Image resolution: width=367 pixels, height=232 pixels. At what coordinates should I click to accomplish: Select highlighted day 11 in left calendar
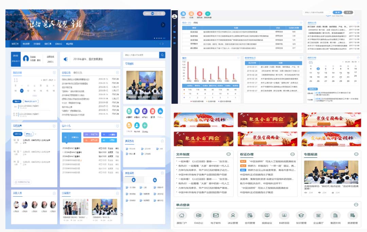pos(22,91)
